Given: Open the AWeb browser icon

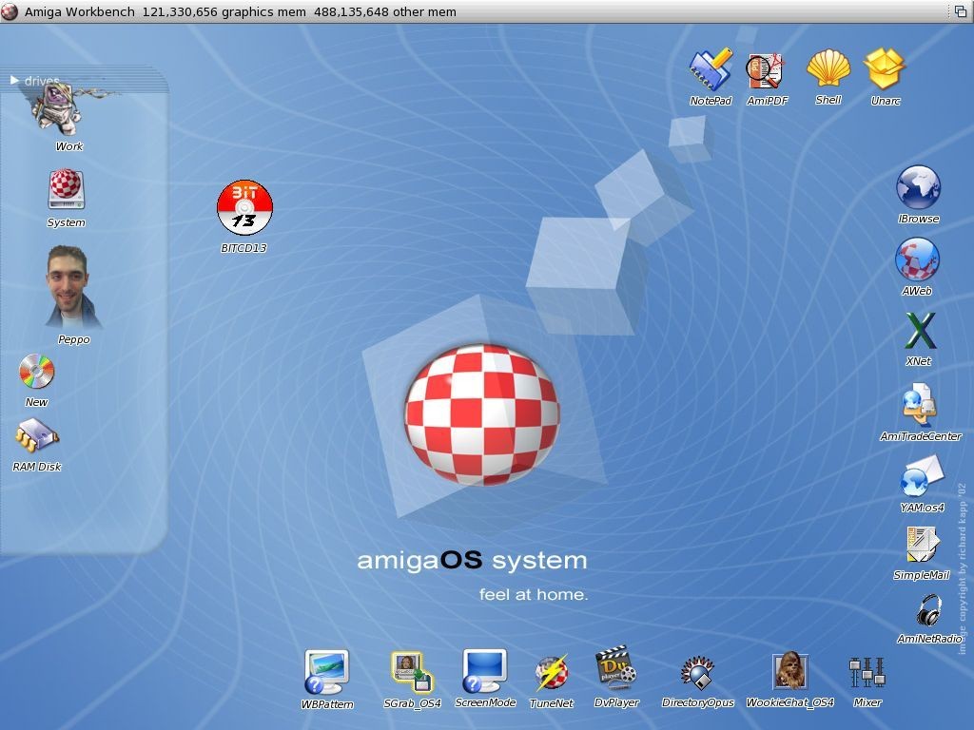Looking at the screenshot, I should tap(917, 259).
